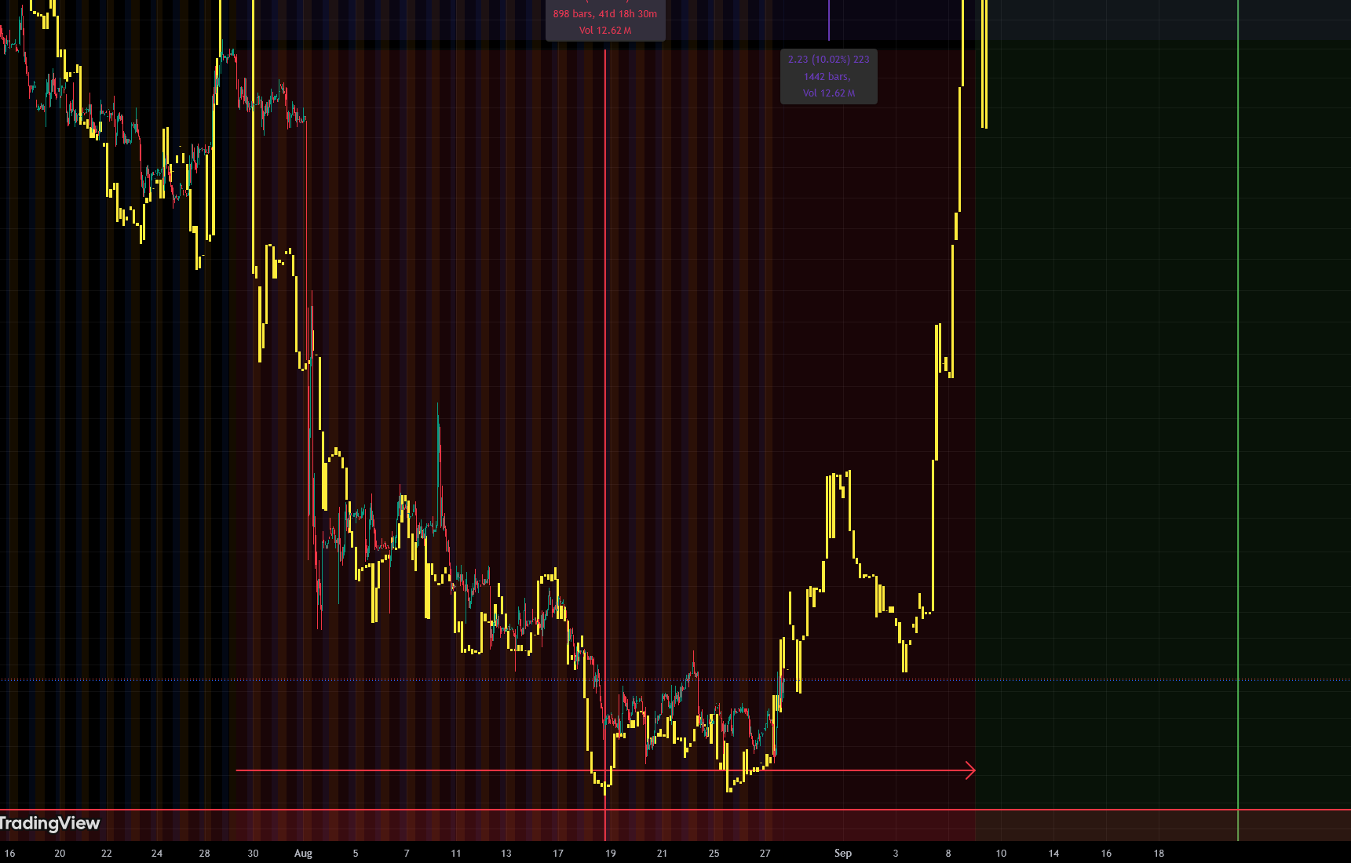Click date "7" on the time axis
The image size is (1351, 863).
[407, 854]
